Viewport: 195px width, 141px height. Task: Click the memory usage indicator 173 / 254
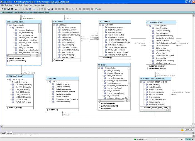(189, 139)
